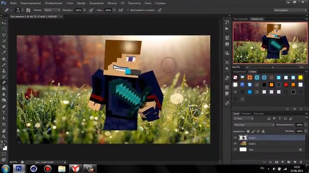Open Yandex browser from taskbar

click(x=76, y=169)
